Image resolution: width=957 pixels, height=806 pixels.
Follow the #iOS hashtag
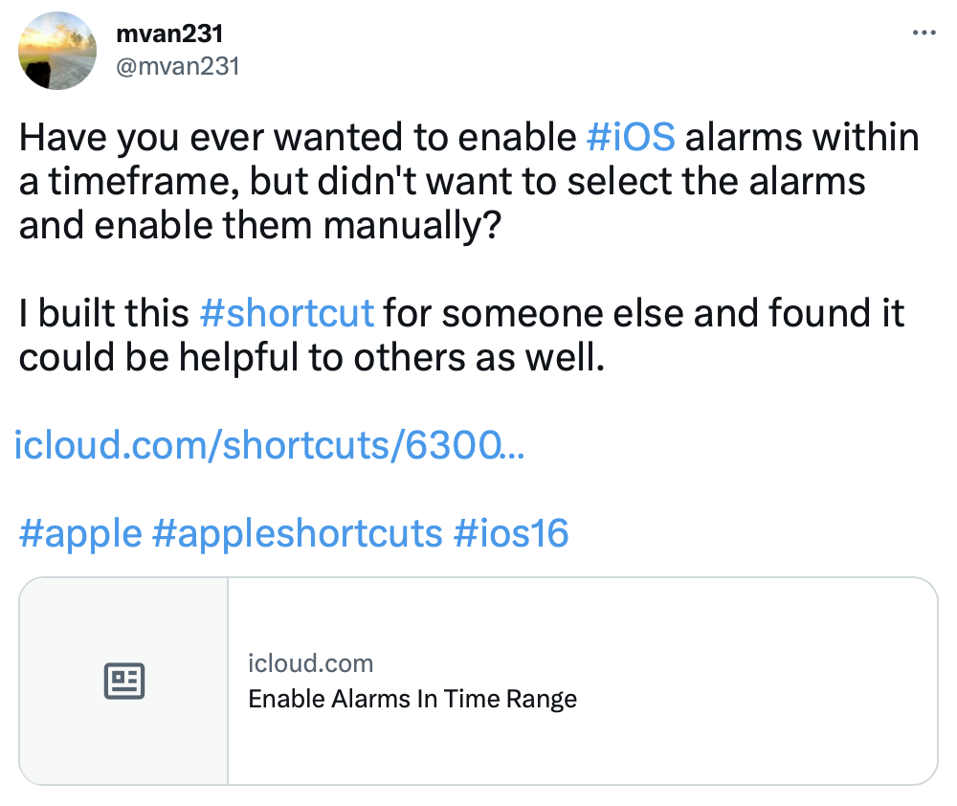(x=631, y=137)
